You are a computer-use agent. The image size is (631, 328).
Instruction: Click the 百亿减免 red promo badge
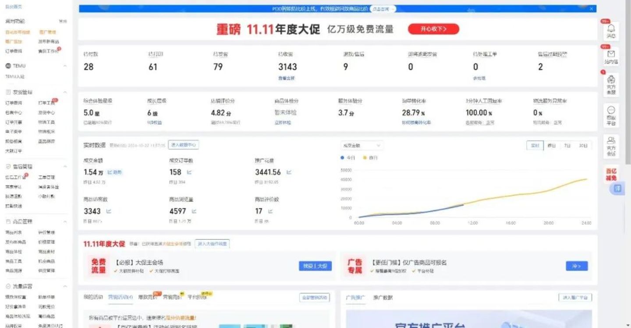point(611,175)
